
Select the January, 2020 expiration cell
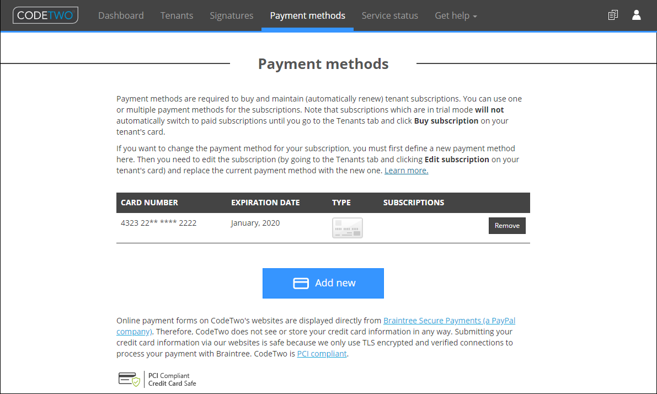click(255, 223)
